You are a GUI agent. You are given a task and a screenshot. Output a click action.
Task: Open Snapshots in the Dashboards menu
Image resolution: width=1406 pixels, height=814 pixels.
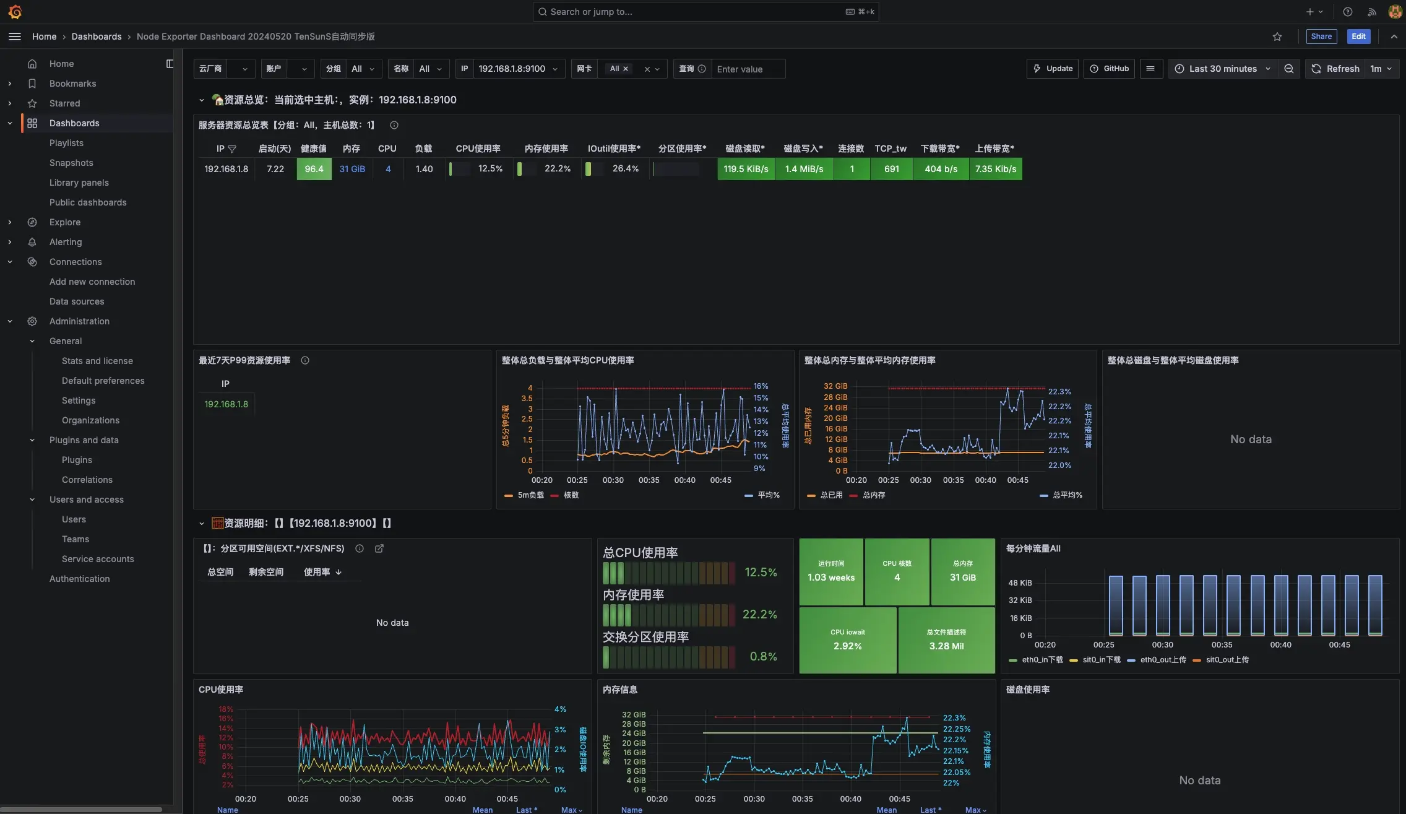point(71,163)
